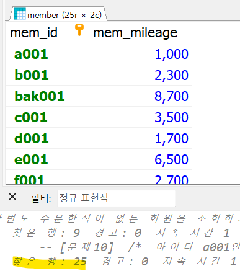This screenshot has width=240, height=271.
Task: Close the filter bar with X
Action: (12, 197)
